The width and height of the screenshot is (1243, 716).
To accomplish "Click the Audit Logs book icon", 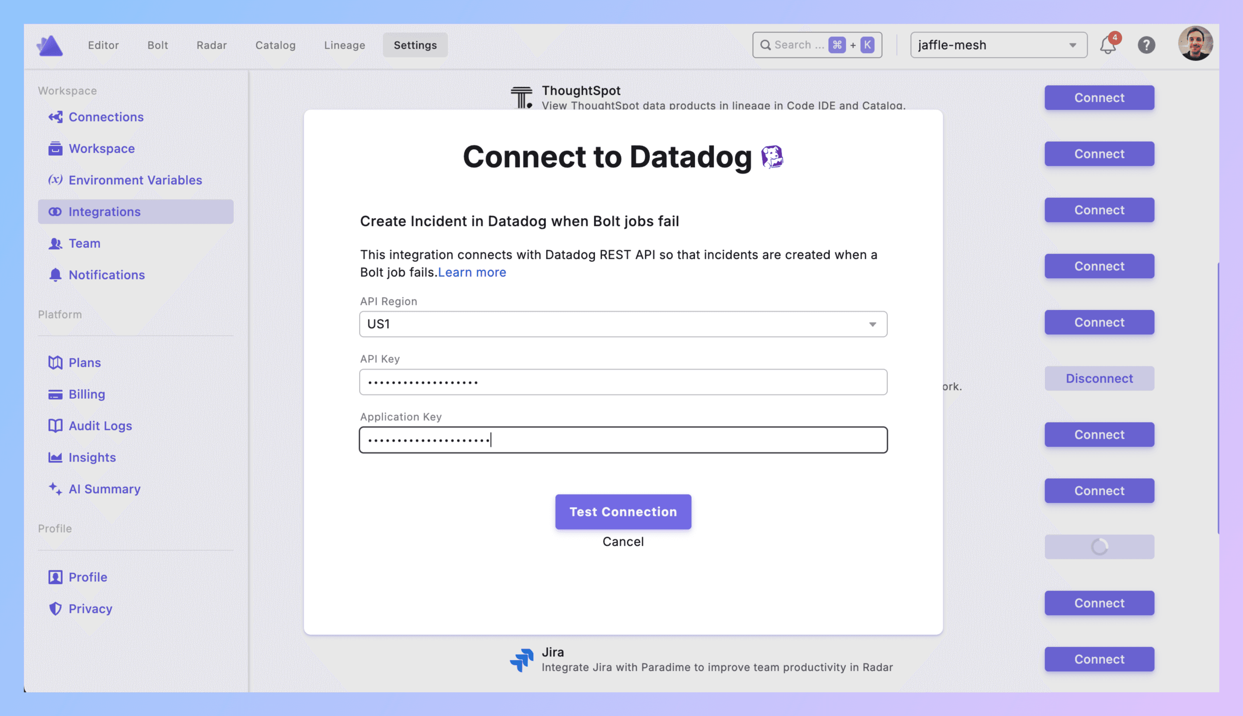I will [x=55, y=426].
